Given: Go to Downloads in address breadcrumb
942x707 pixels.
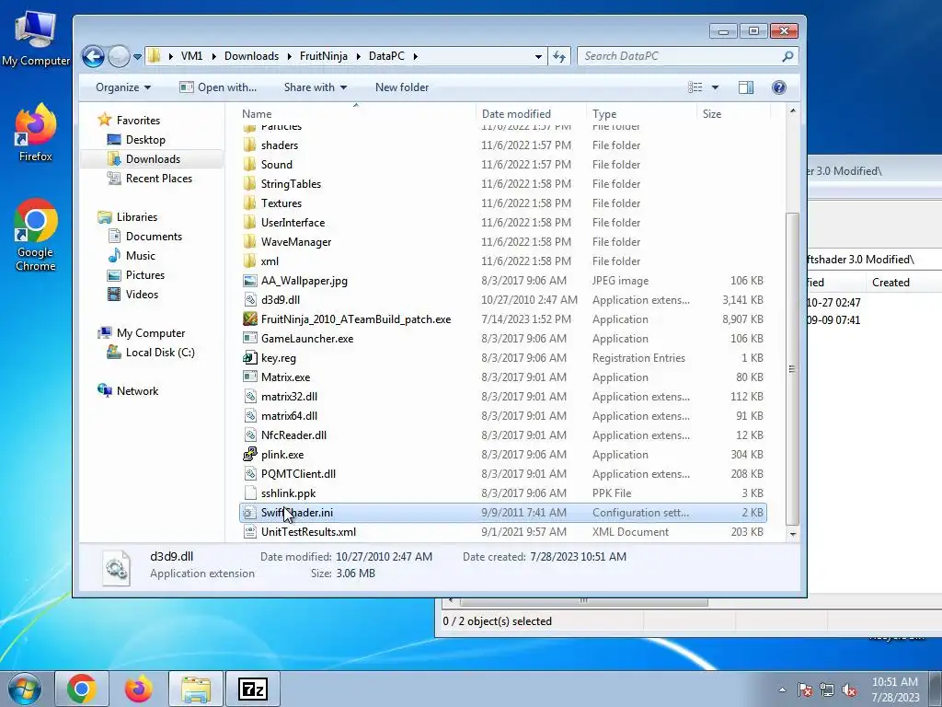Looking at the screenshot, I should pyautogui.click(x=251, y=56).
